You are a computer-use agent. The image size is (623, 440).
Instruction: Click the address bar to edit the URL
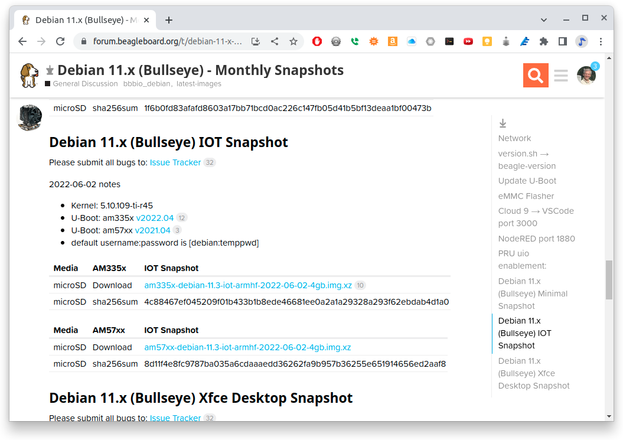coord(159,41)
